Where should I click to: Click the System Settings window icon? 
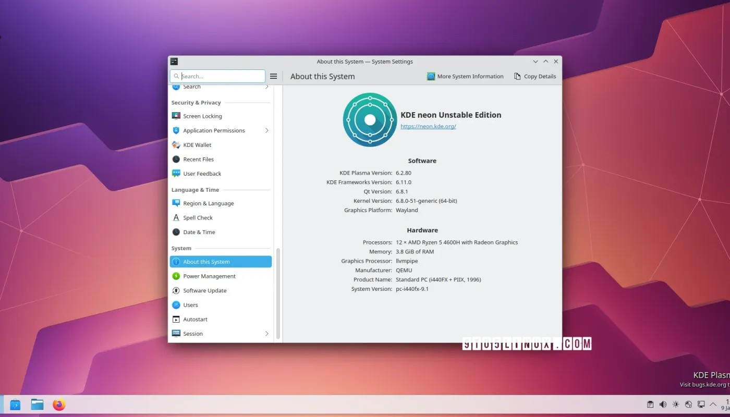[x=174, y=62]
